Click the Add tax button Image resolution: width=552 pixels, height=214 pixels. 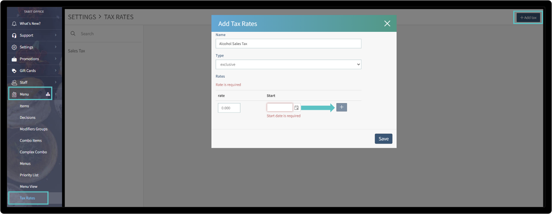[528, 18]
